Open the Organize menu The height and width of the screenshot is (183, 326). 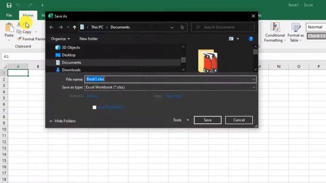point(60,39)
